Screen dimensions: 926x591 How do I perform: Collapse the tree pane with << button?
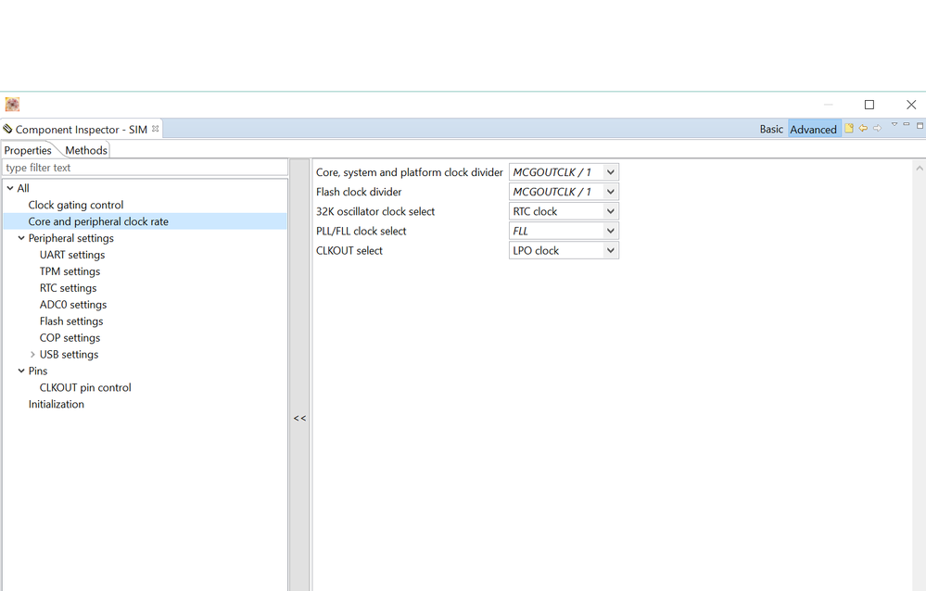pos(299,418)
